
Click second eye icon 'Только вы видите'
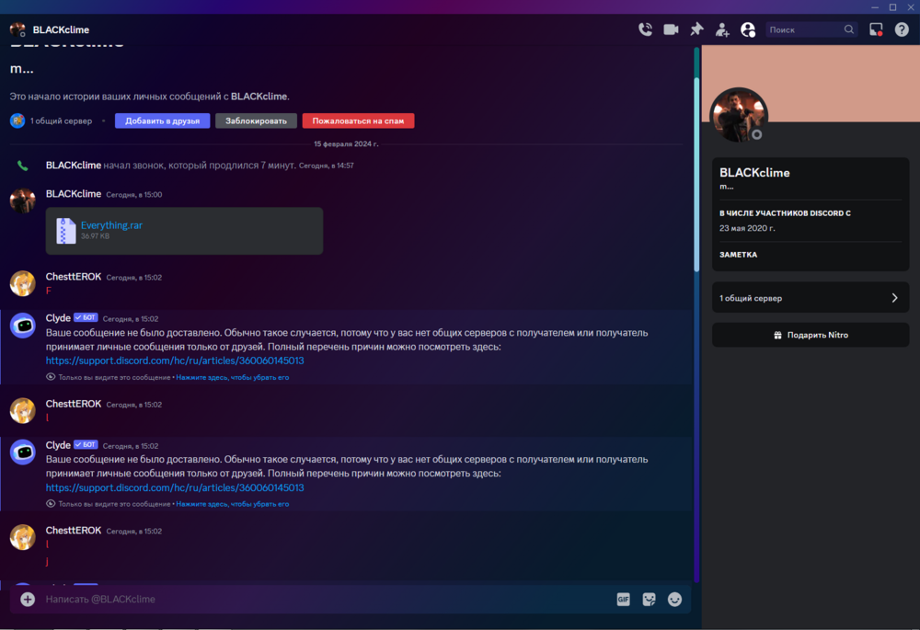click(x=51, y=504)
